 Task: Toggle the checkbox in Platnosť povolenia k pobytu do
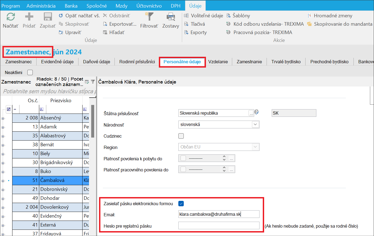(x=183, y=158)
